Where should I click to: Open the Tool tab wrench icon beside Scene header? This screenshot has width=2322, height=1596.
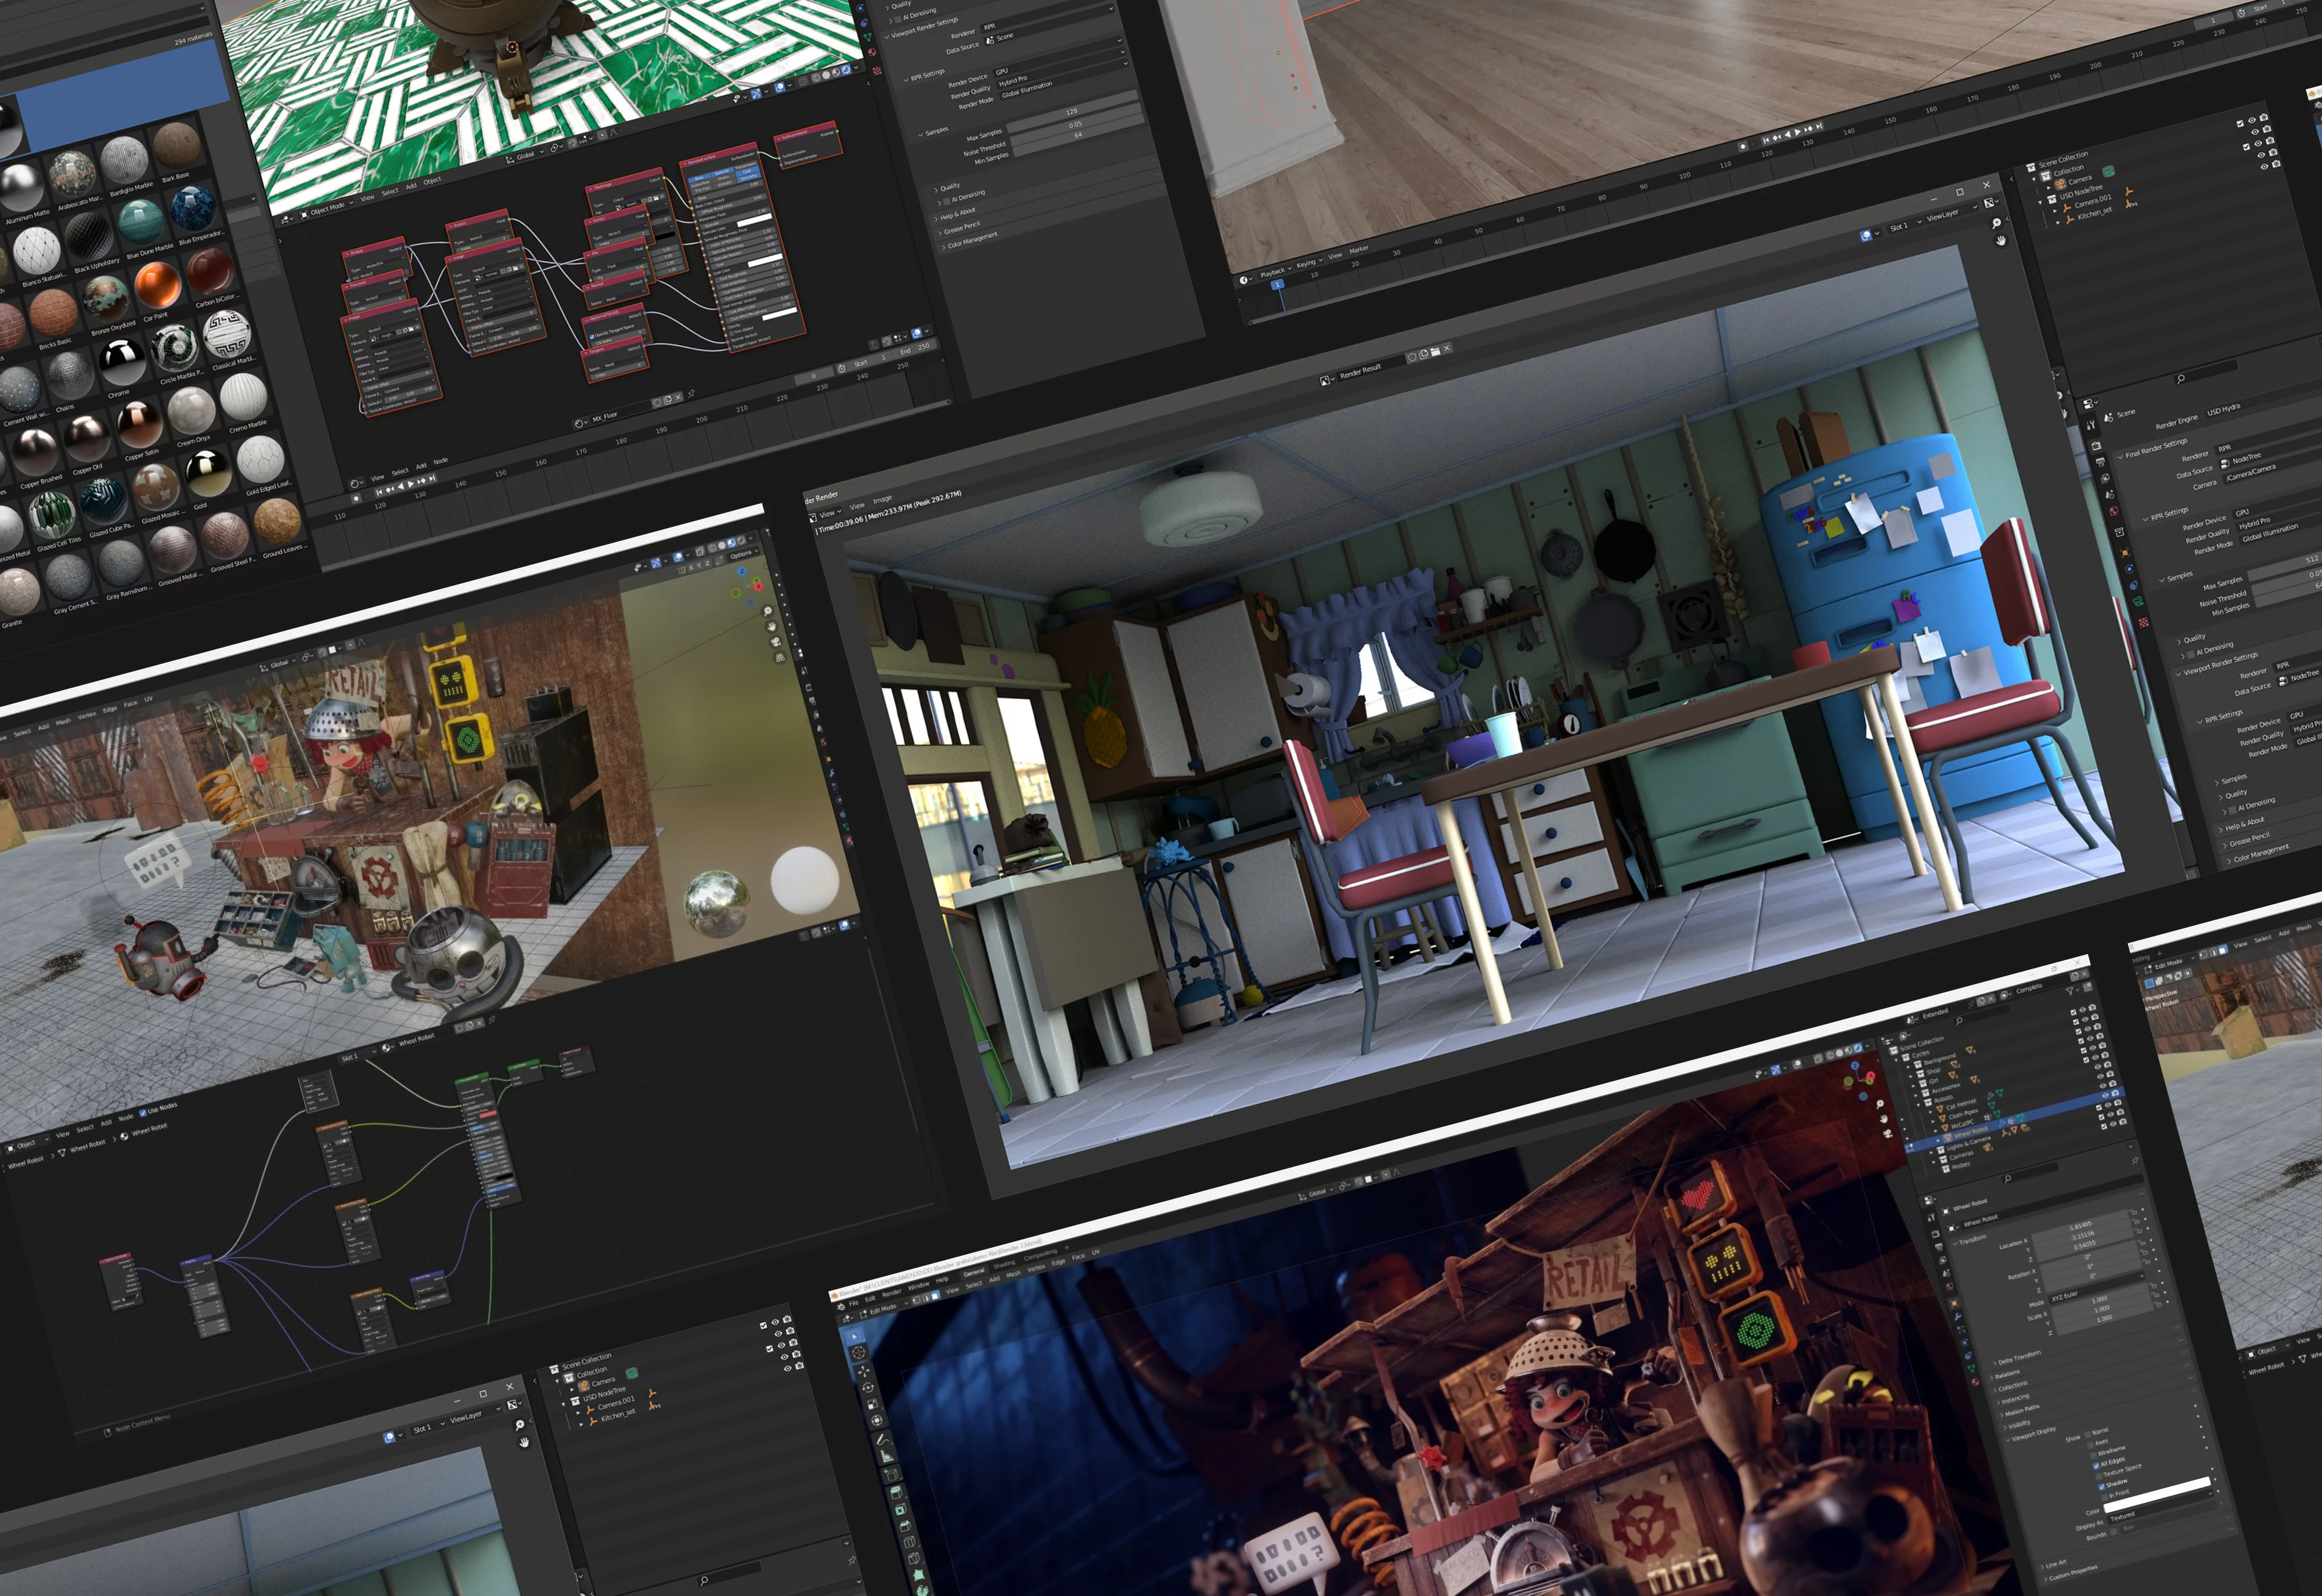click(2091, 425)
